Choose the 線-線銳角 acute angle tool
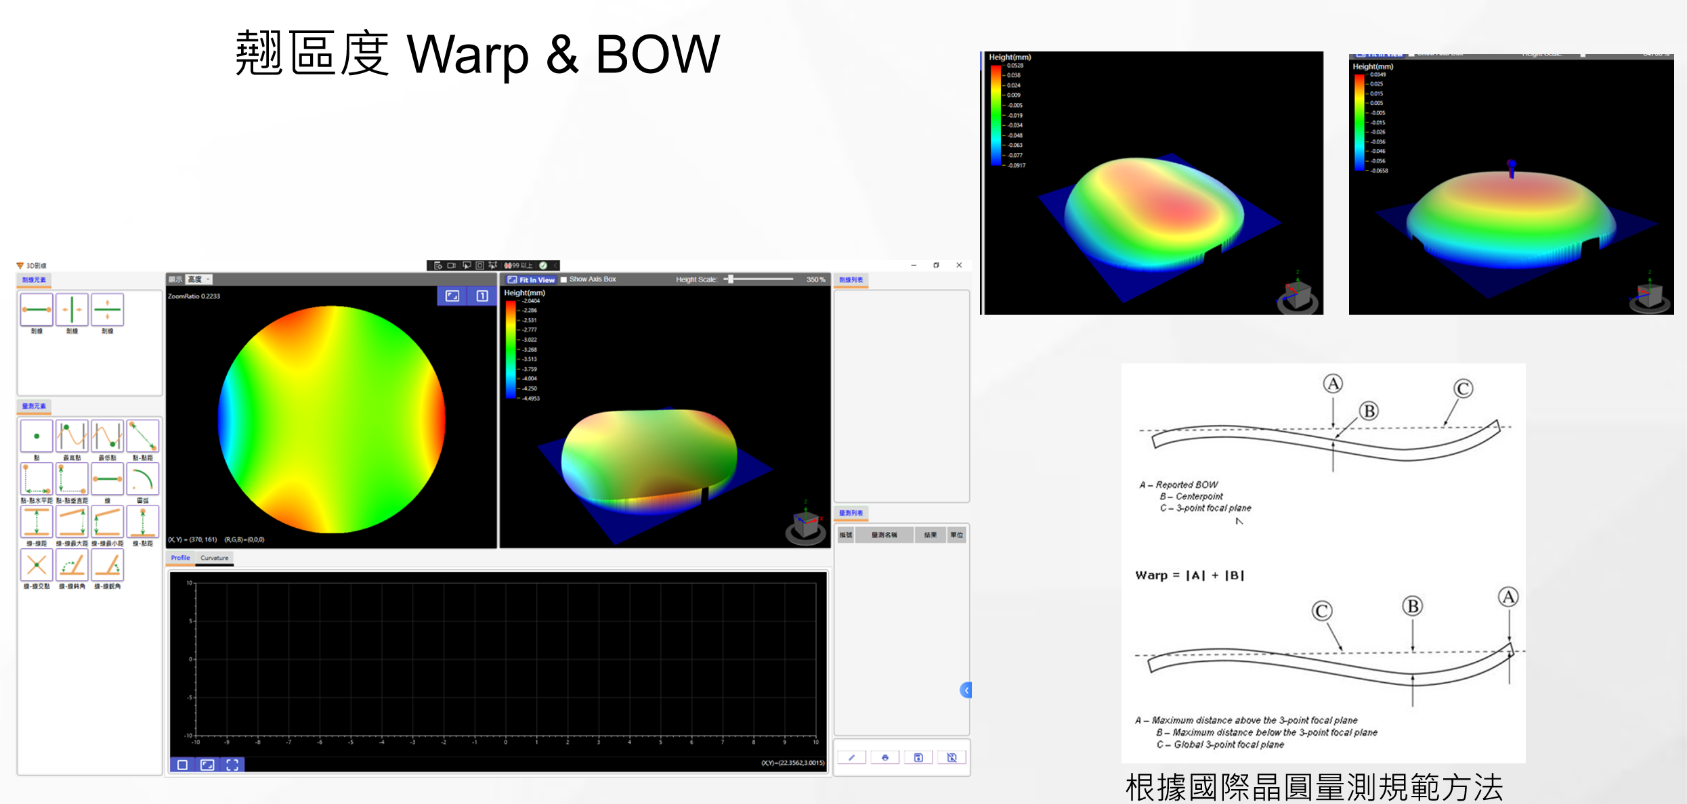 [107, 564]
